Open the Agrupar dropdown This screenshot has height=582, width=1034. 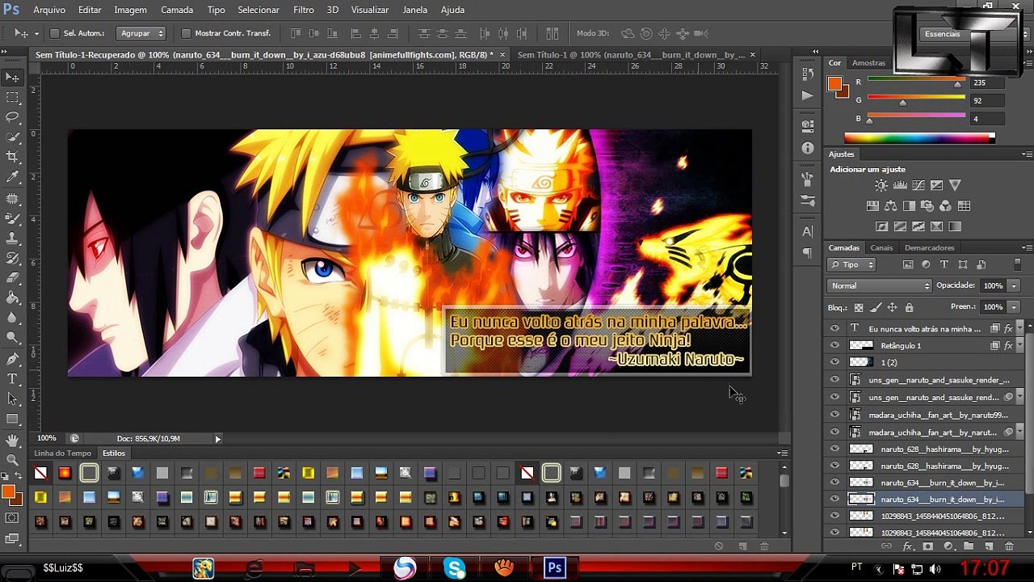pos(141,33)
